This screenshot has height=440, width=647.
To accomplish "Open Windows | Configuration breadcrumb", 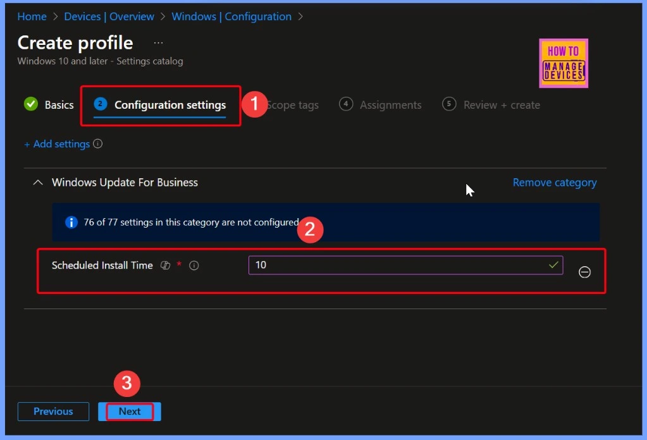I will click(231, 16).
